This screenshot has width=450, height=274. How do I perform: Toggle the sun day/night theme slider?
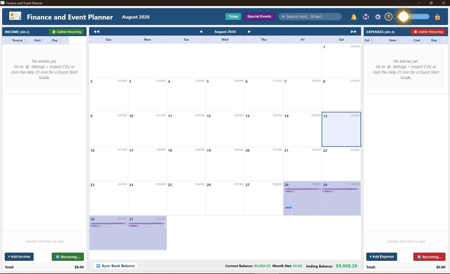414,17
